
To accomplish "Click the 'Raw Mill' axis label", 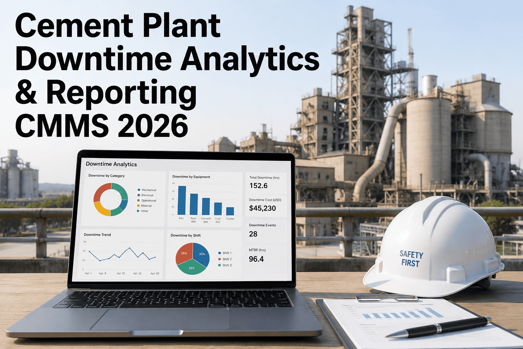I will click(193, 220).
